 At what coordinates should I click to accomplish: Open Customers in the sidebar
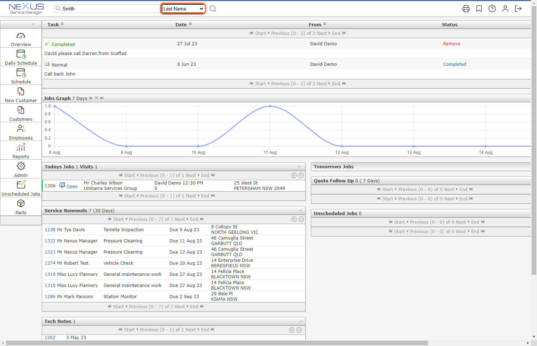21,114
